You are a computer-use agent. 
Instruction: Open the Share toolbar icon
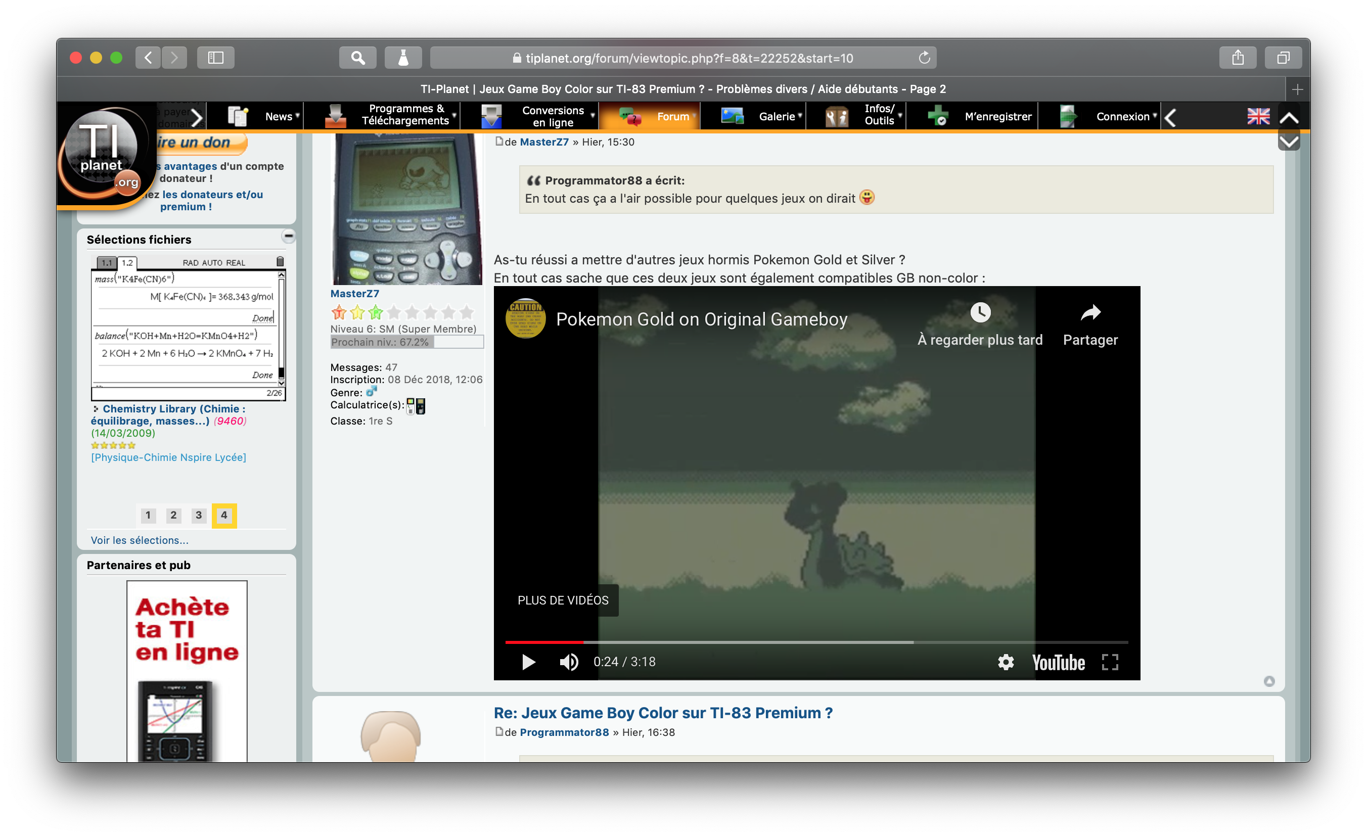click(x=1238, y=58)
